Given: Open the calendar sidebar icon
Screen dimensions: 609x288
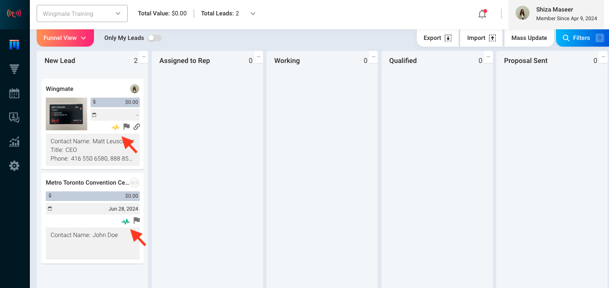Looking at the screenshot, I should [14, 93].
